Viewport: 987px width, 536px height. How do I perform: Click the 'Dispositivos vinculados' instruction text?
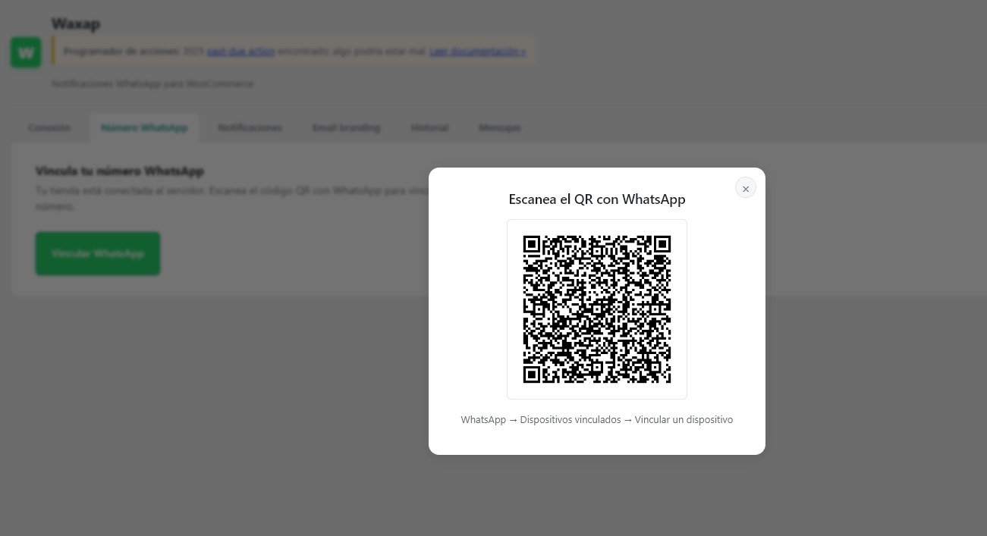pos(571,419)
